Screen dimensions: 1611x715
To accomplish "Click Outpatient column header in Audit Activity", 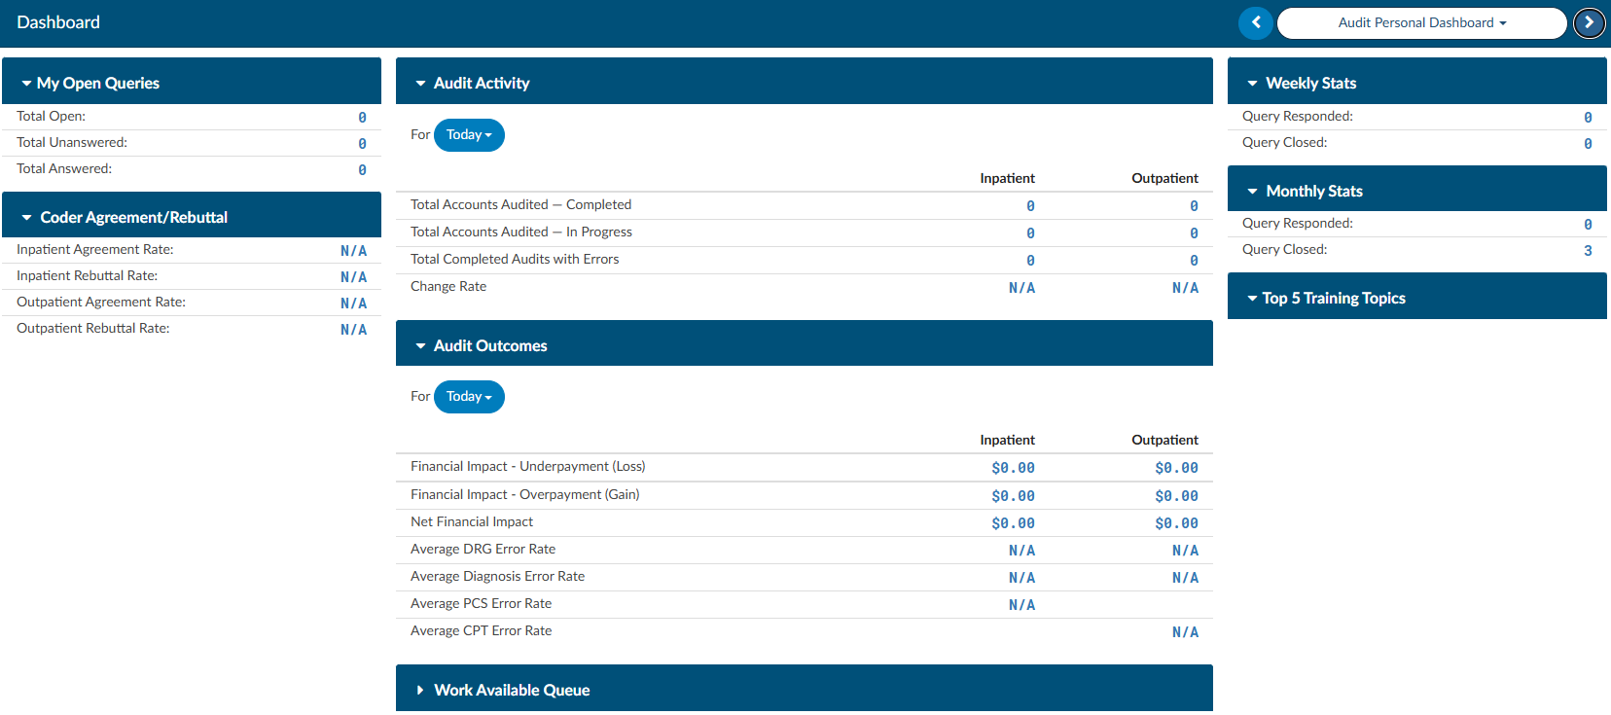I will [1164, 178].
